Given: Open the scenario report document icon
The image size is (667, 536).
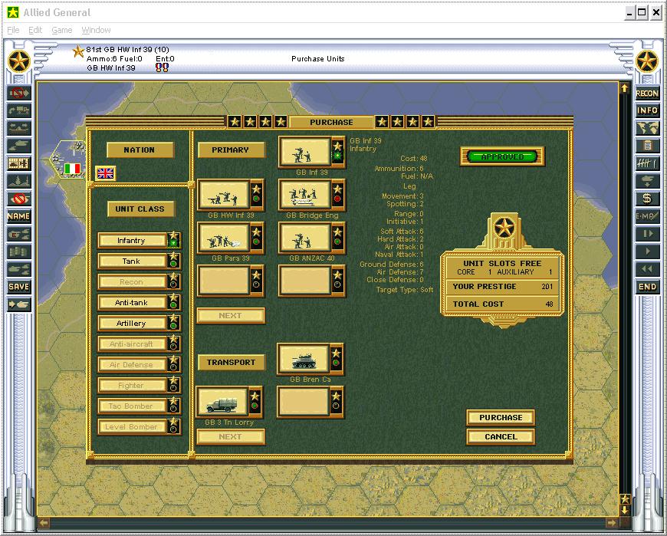Looking at the screenshot, I should (x=647, y=146).
